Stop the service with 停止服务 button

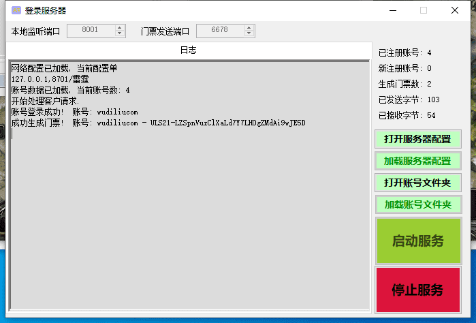tap(418, 290)
